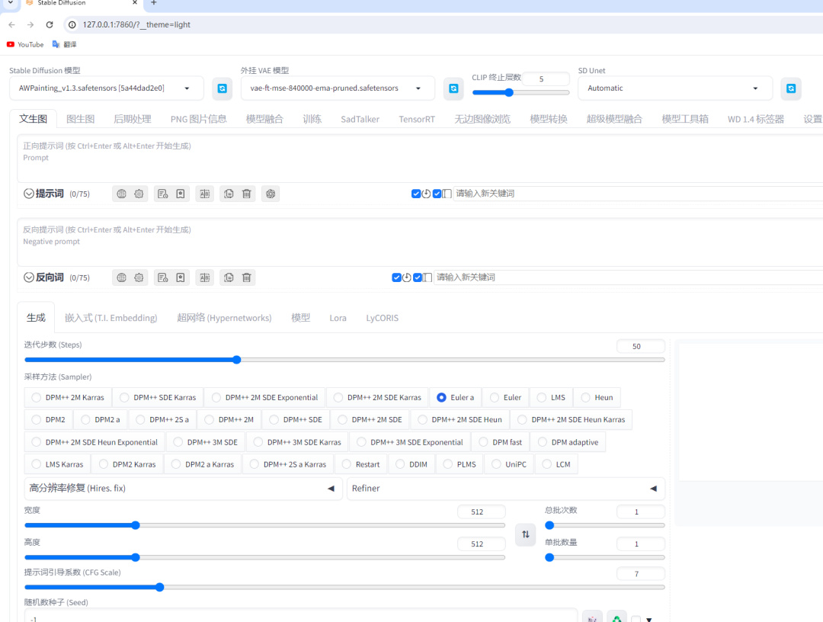Reload the browser page
The image size is (823, 622).
50,24
